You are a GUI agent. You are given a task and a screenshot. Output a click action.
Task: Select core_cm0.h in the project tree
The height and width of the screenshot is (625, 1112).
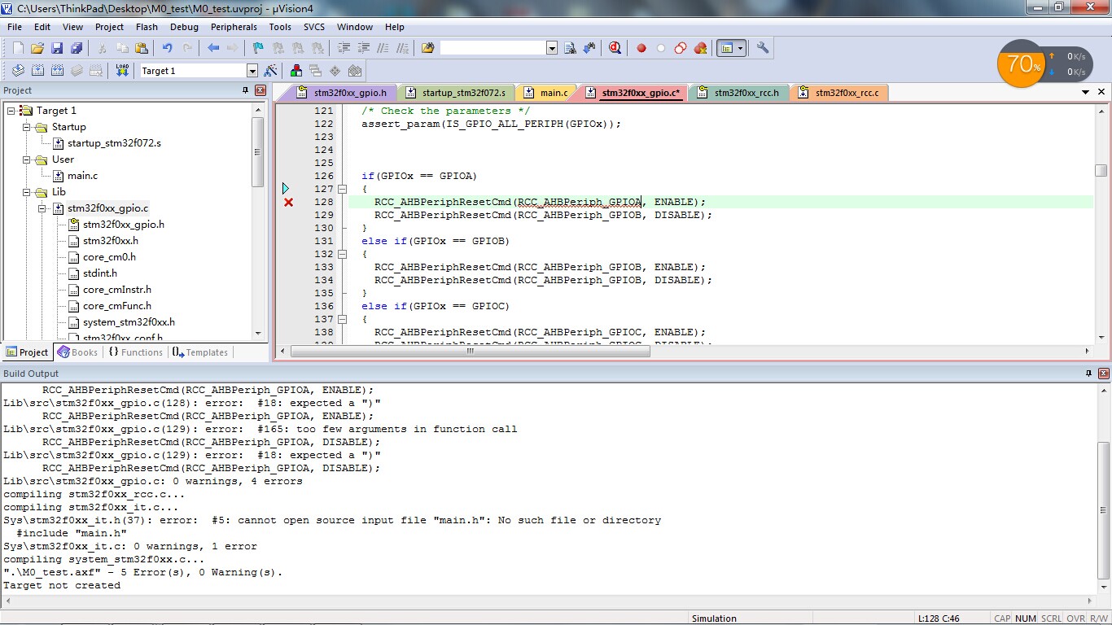pyautogui.click(x=109, y=257)
